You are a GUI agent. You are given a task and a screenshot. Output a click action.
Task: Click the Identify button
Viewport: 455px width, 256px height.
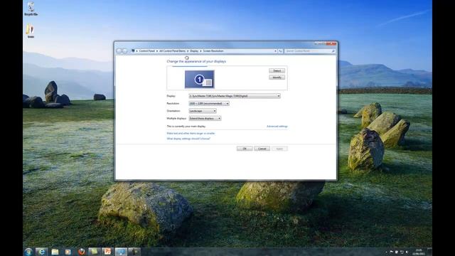coord(277,78)
